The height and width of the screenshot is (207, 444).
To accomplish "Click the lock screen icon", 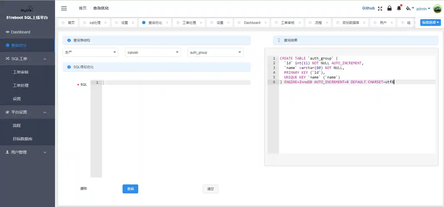I will pyautogui.click(x=390, y=8).
